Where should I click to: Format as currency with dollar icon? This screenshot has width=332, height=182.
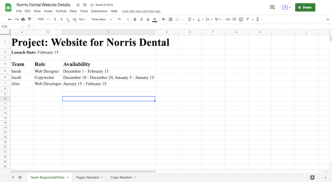click(55, 19)
